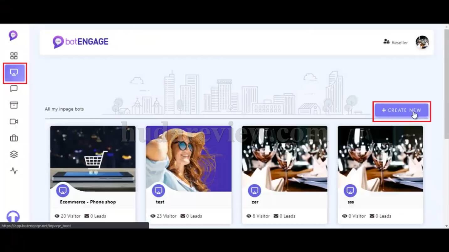The image size is (449, 252).
Task: Open the dashboard grid icon in sidebar
Action: [x=14, y=56]
